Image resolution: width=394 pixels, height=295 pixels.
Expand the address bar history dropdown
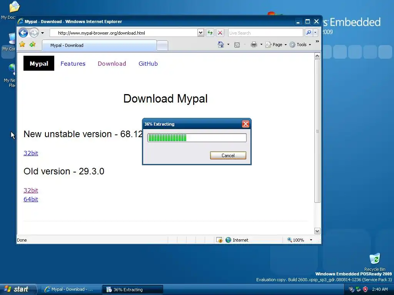tap(200, 33)
